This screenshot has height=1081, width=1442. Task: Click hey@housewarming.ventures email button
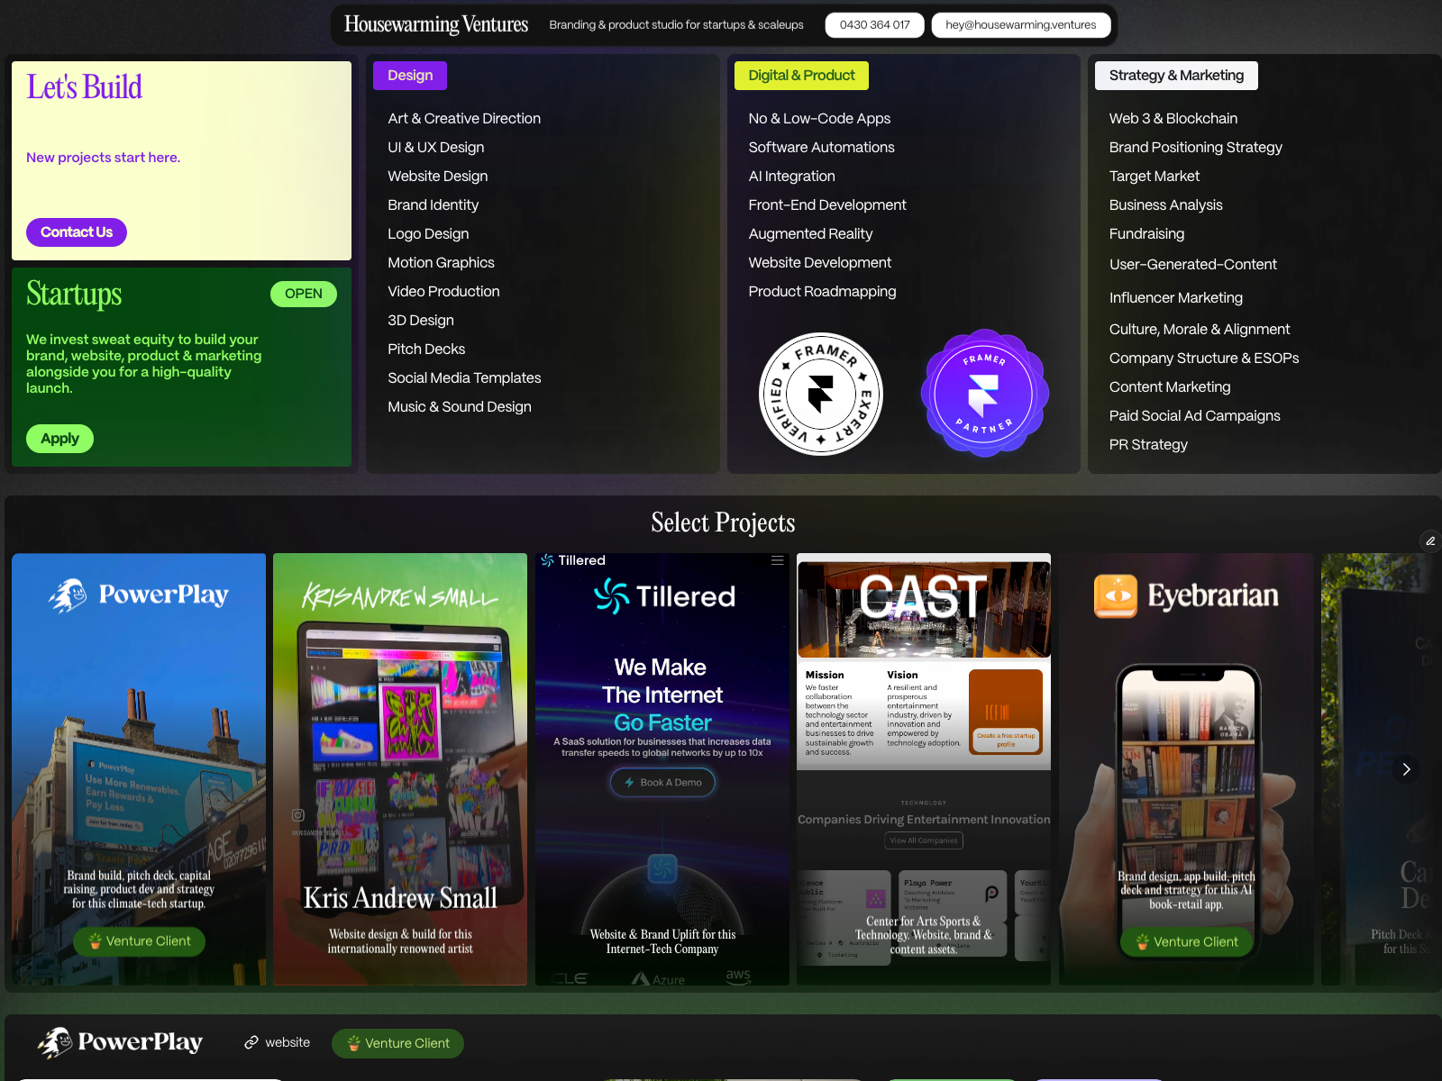(1020, 25)
